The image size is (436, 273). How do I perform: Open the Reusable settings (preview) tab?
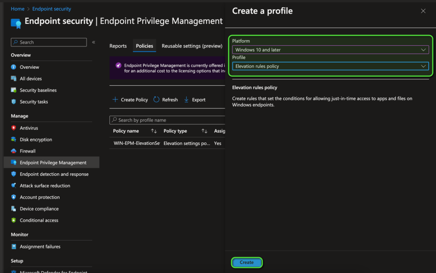pyautogui.click(x=192, y=46)
